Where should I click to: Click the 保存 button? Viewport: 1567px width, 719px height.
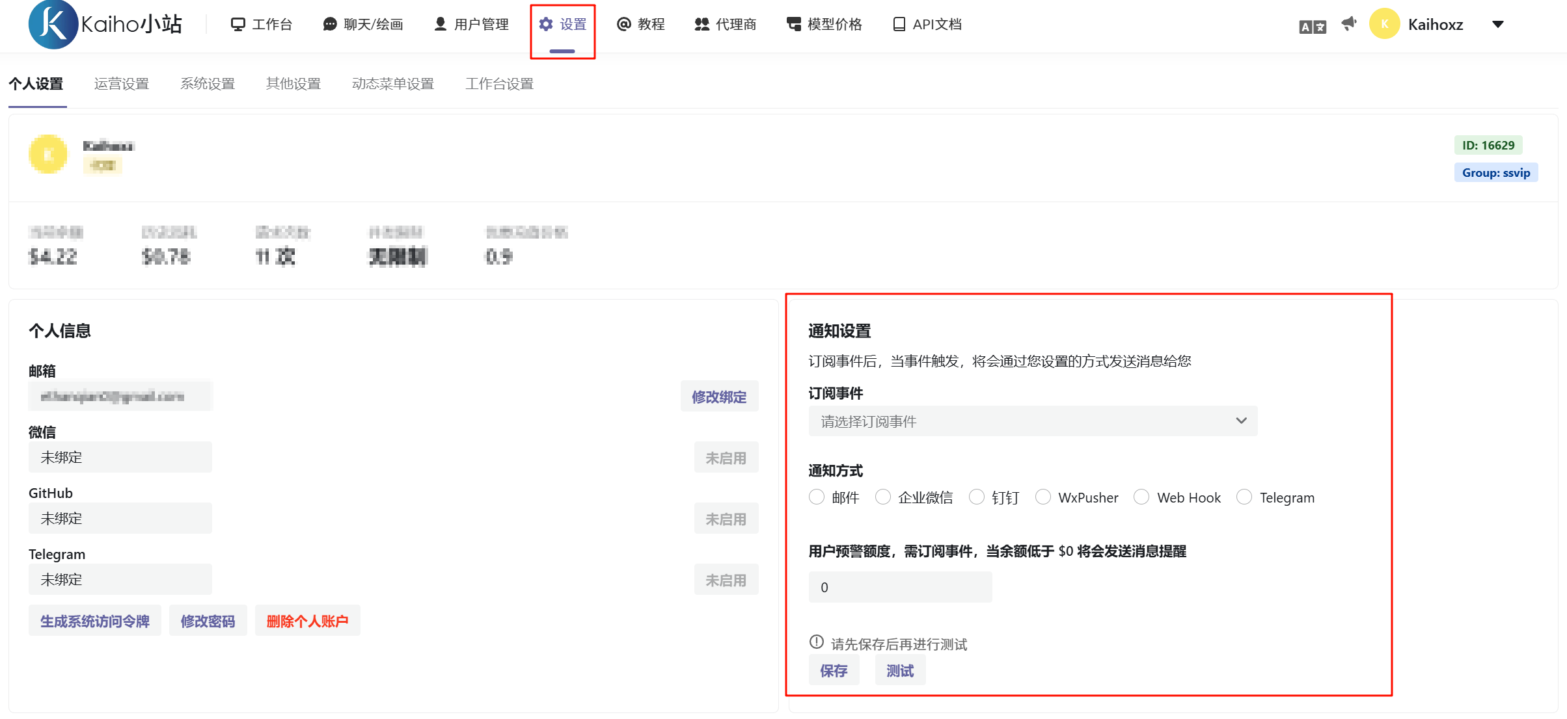tap(834, 670)
